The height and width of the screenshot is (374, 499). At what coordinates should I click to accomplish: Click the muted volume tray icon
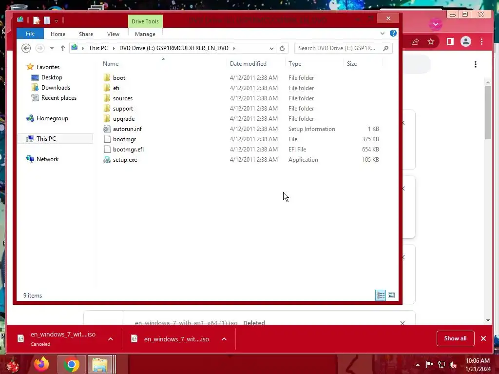(x=453, y=364)
